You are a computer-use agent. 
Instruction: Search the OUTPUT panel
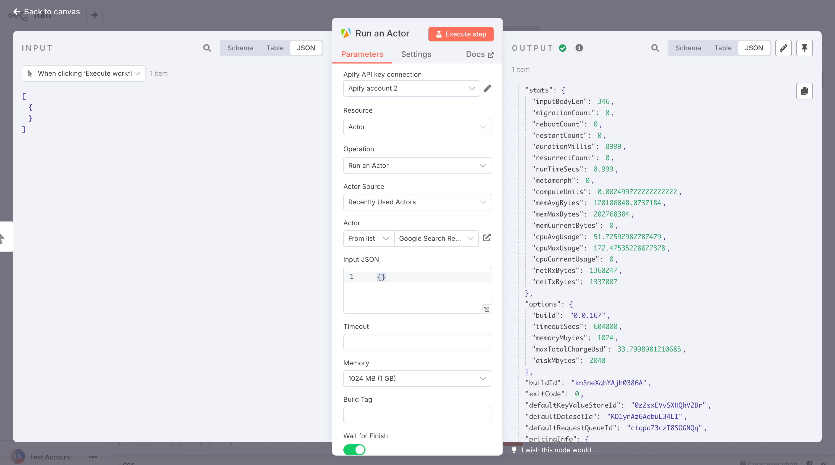(655, 48)
